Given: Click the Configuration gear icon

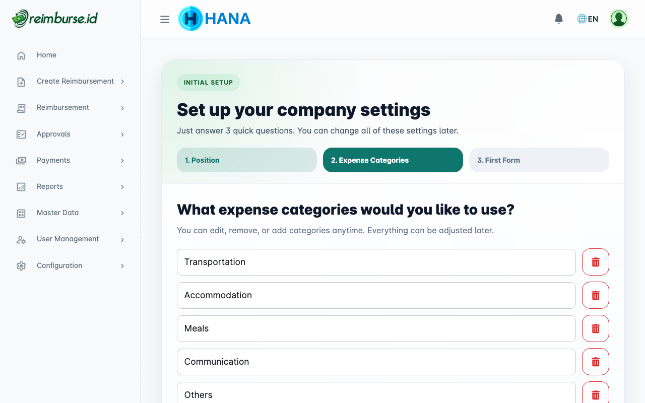Looking at the screenshot, I should point(21,265).
